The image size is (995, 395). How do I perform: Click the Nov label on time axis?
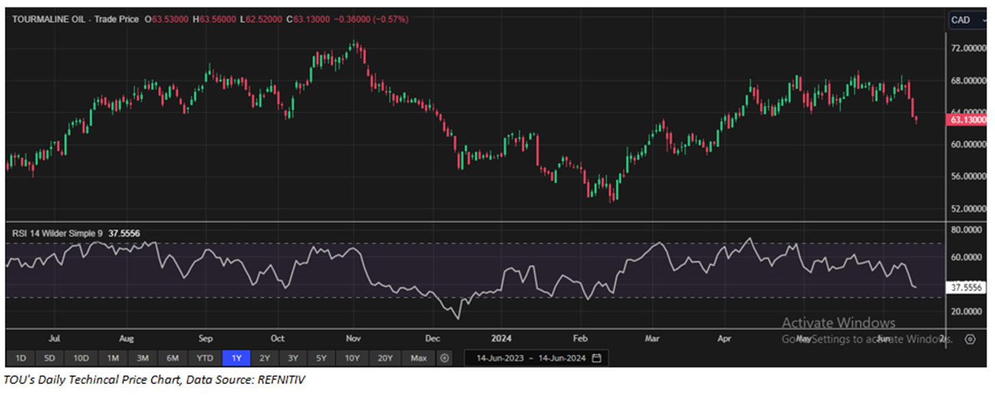pos(353,338)
